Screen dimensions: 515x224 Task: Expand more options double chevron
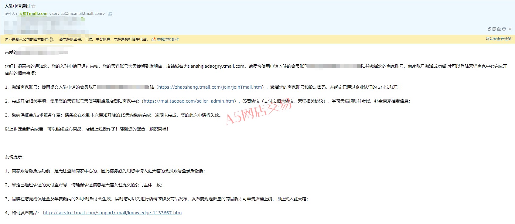[510, 29]
